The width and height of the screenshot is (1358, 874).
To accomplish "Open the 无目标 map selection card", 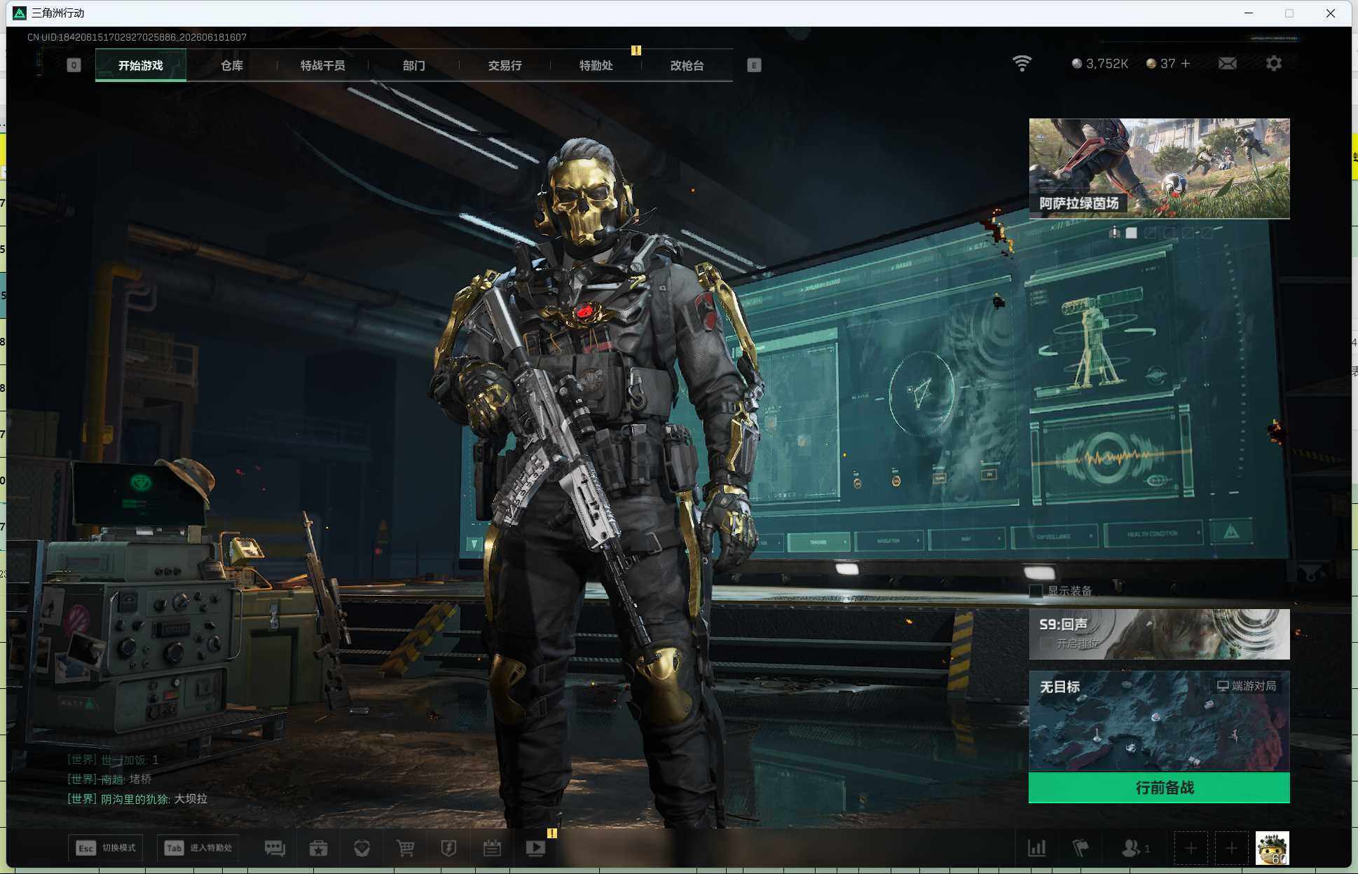I will pyautogui.click(x=1159, y=721).
